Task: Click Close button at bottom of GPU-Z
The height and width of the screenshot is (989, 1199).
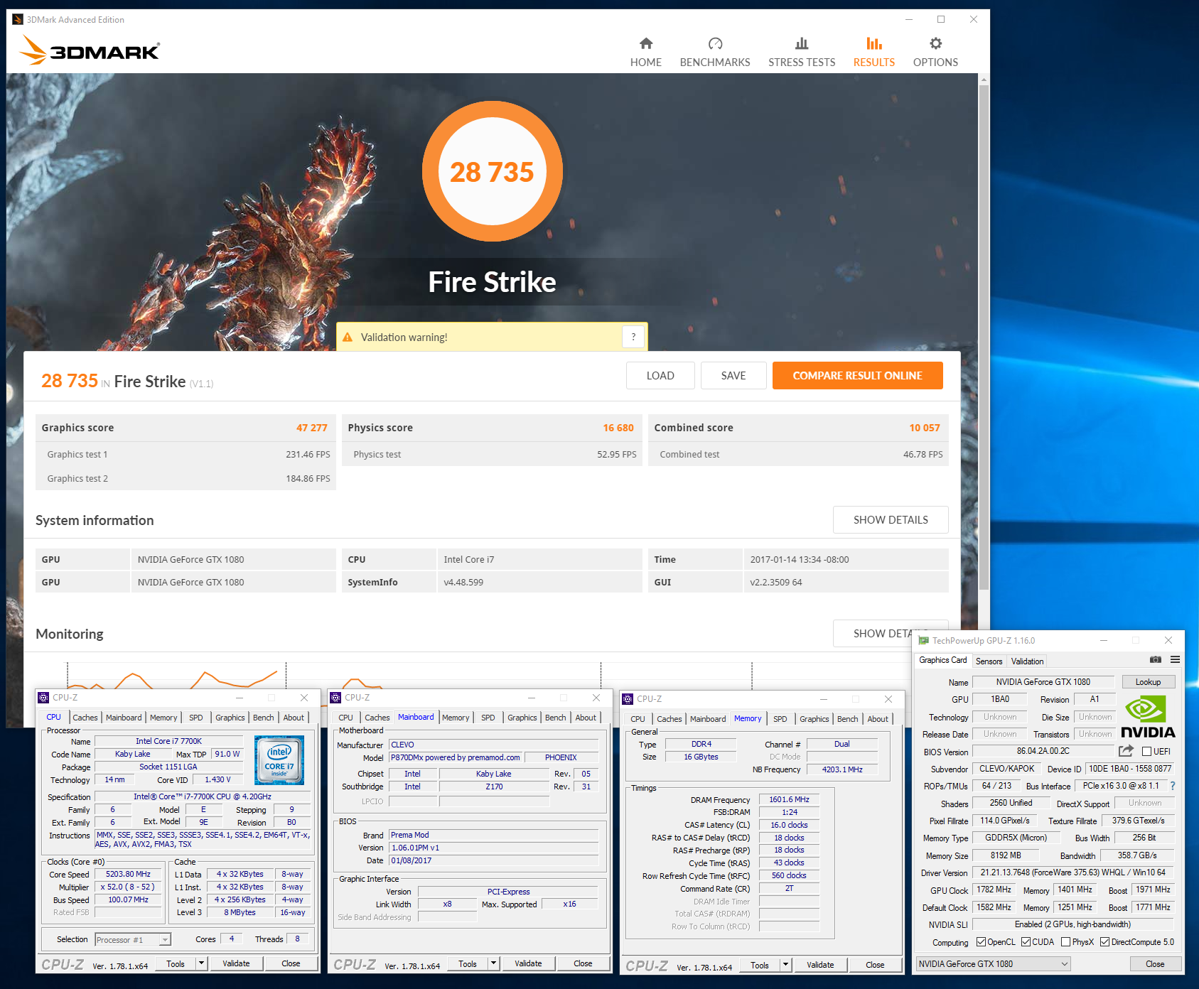Action: pyautogui.click(x=1155, y=964)
